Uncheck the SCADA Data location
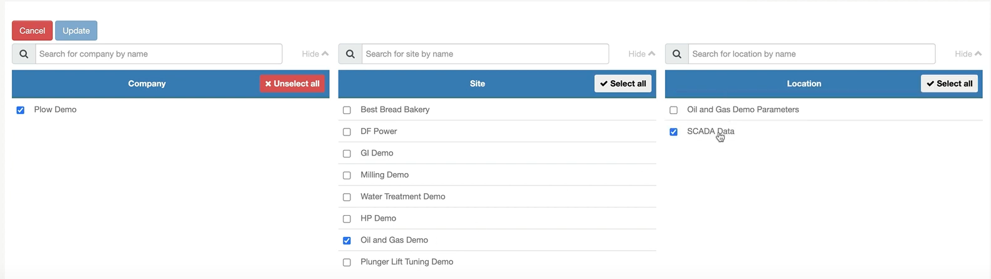The width and height of the screenshot is (991, 279). [x=673, y=132]
